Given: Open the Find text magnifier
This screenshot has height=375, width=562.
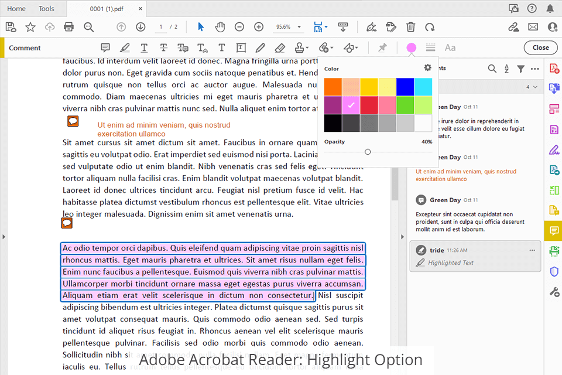Looking at the screenshot, I should 88,27.
